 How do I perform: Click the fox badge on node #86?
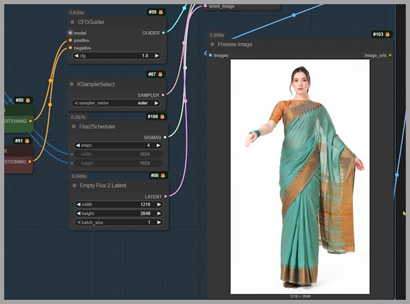click(x=162, y=176)
